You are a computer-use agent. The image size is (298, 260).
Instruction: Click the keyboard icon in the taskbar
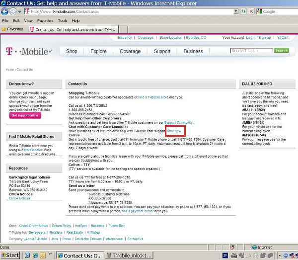tap(234, 256)
